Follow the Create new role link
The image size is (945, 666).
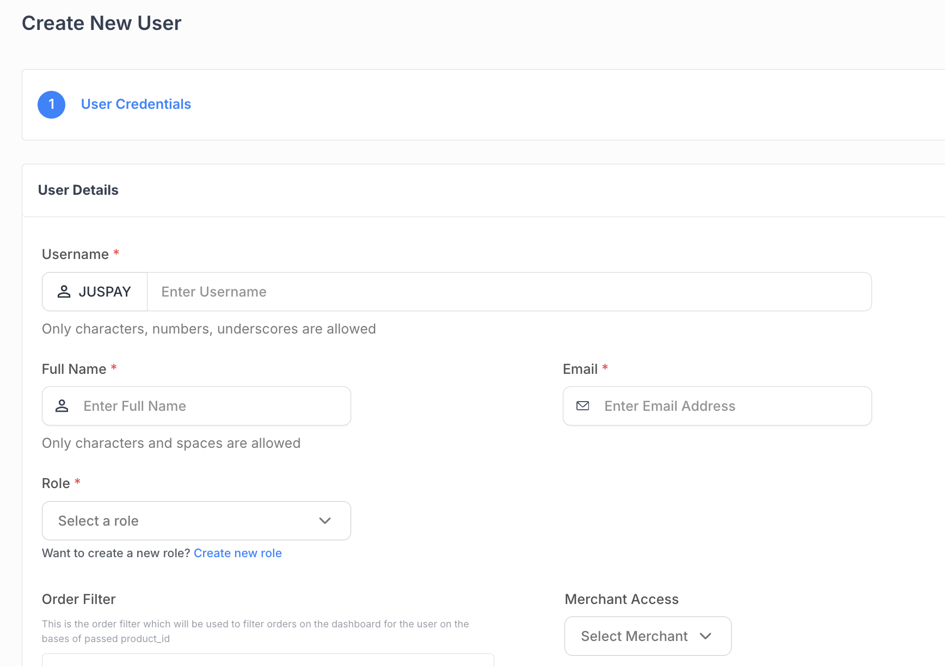pos(237,553)
